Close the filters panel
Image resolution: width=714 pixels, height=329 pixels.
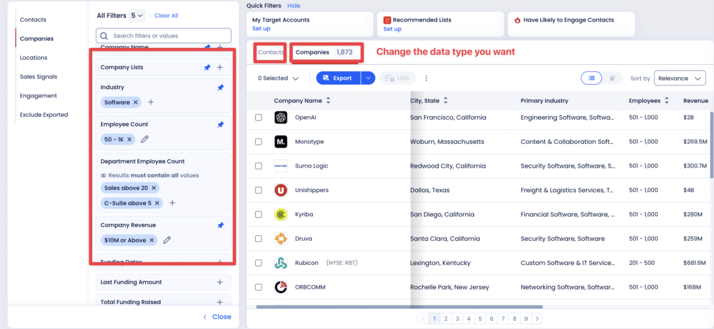218,316
